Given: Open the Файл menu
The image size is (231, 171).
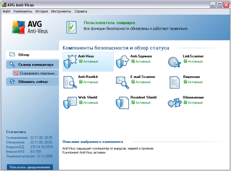Looking at the screenshot, I should click(x=7, y=11).
